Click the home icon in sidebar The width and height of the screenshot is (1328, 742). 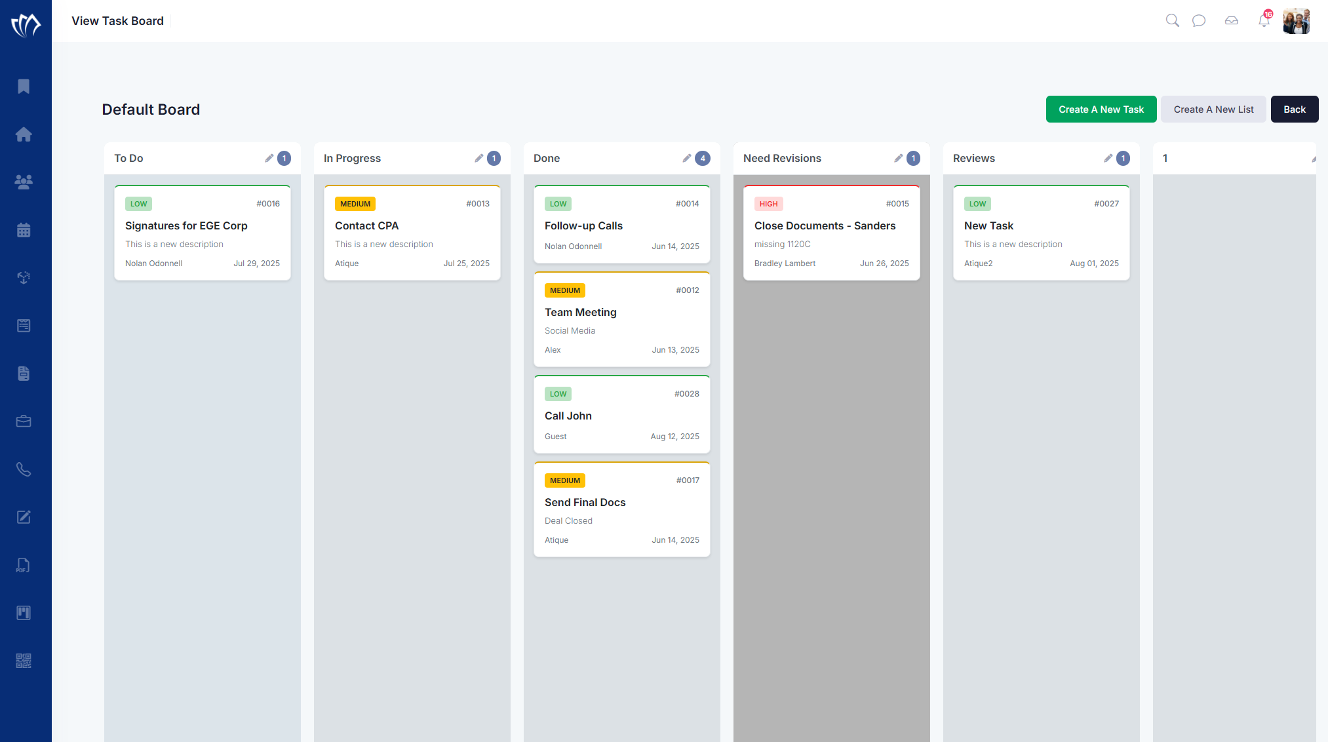(24, 134)
